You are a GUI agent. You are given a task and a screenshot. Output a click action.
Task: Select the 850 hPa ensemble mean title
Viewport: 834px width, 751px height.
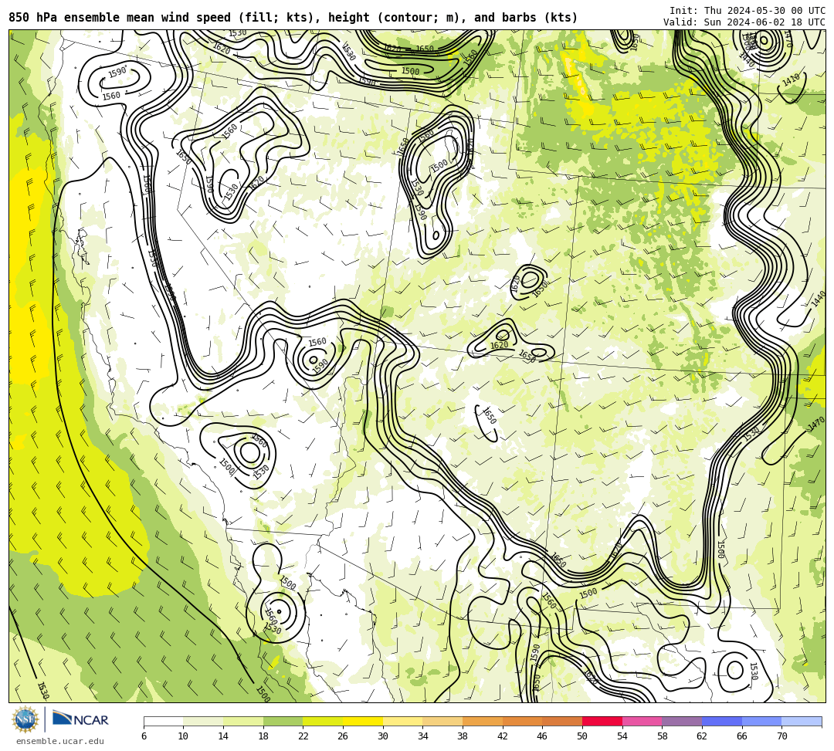[293, 18]
